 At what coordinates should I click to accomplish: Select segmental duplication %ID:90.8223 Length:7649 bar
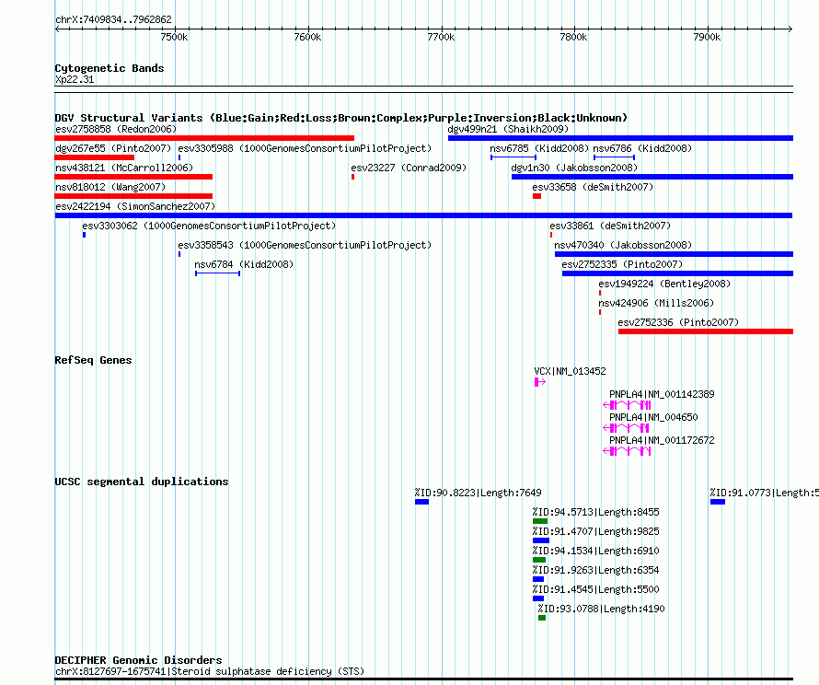click(x=422, y=502)
